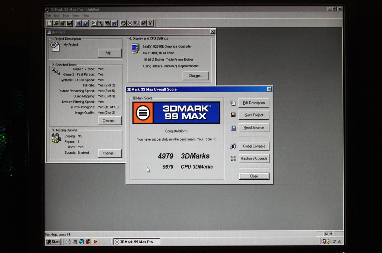Click the selected tests checklist toolbar icon
The image size is (382, 253).
[x=101, y=23]
